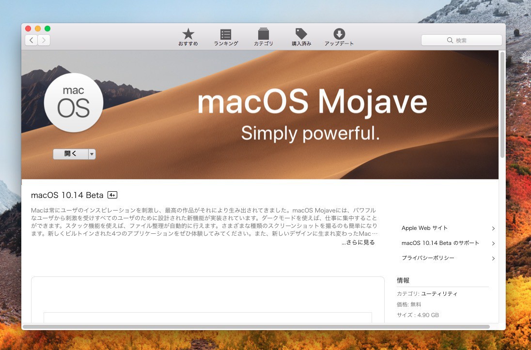Click the 価格: 無料 price text

(x=409, y=304)
